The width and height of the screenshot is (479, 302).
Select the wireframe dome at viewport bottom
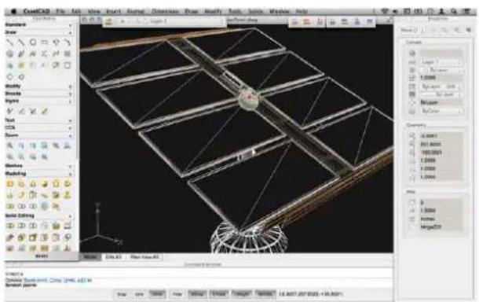pos(249,238)
